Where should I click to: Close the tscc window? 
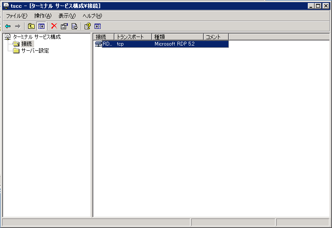[326, 6]
